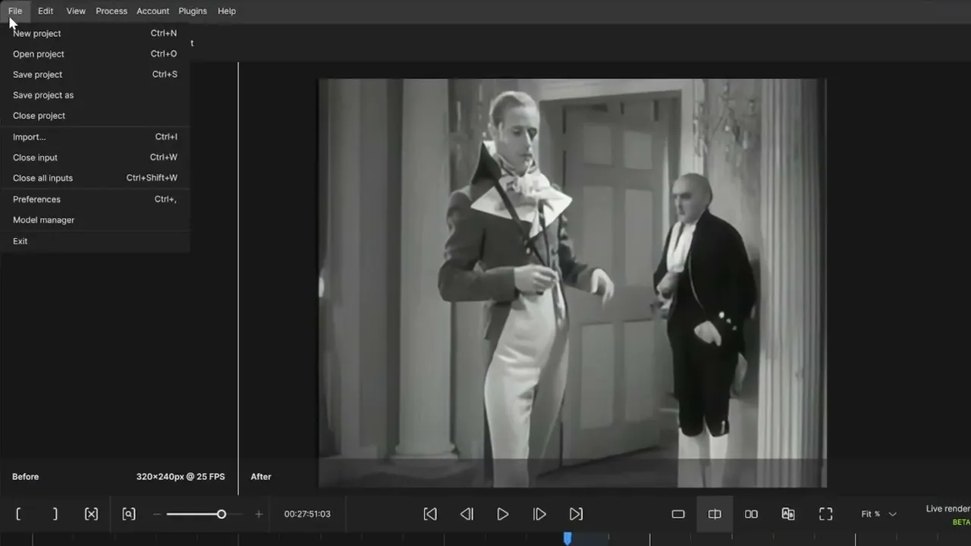This screenshot has width=971, height=546.
Task: Select Close input menu entry
Action: coord(95,157)
